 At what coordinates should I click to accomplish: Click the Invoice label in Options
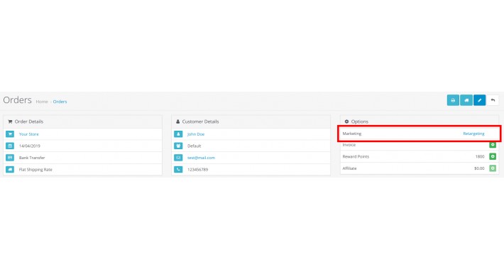tap(349, 145)
